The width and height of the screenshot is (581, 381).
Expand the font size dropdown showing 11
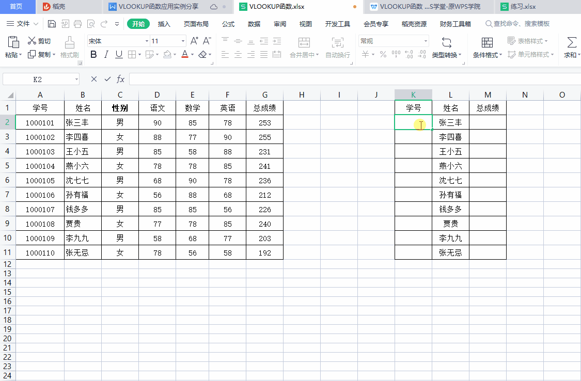pyautogui.click(x=183, y=41)
